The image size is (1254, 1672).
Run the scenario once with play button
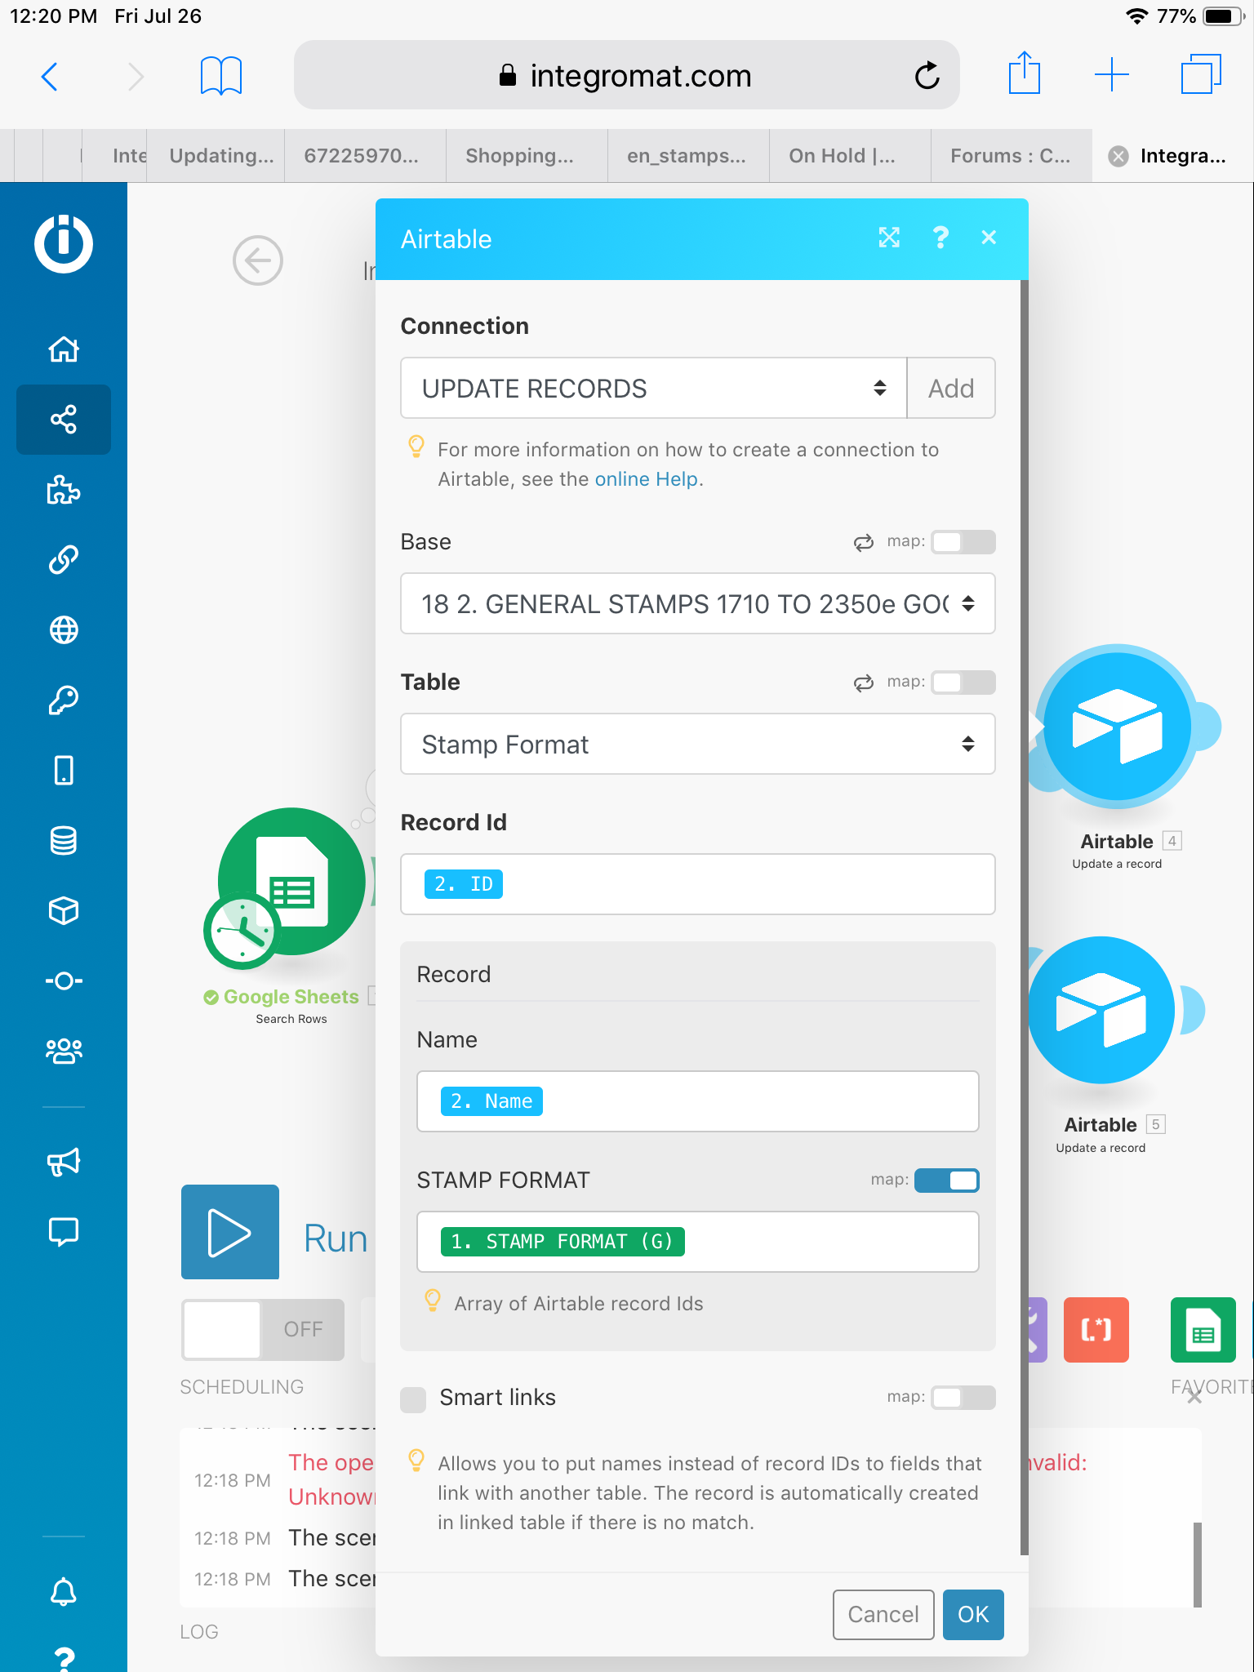230,1232
